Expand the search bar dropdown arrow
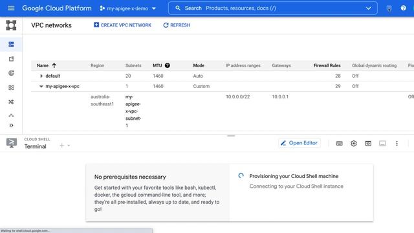This screenshot has width=414, height=233. click(x=368, y=8)
